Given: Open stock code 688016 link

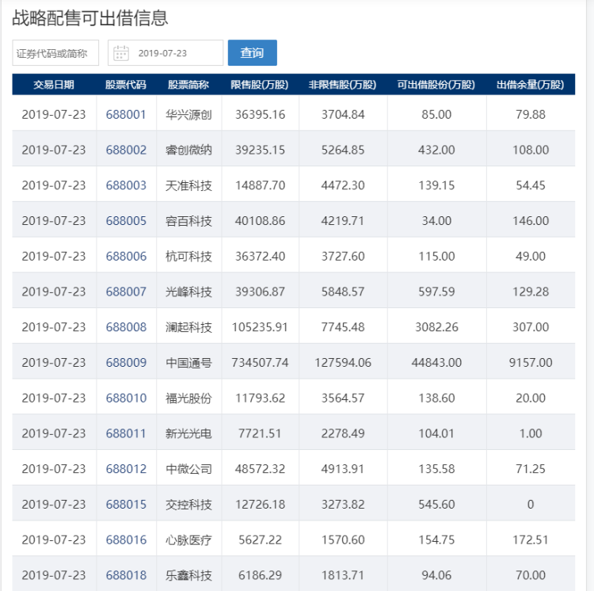Looking at the screenshot, I should click(x=126, y=540).
